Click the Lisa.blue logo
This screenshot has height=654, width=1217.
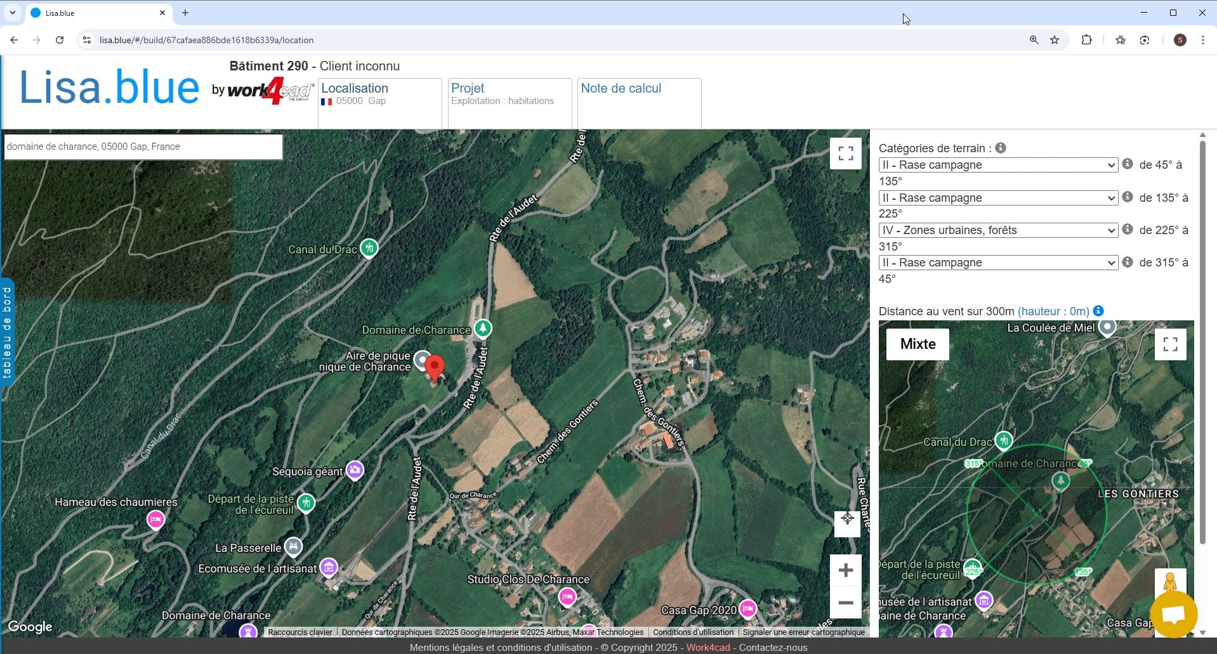tap(109, 88)
